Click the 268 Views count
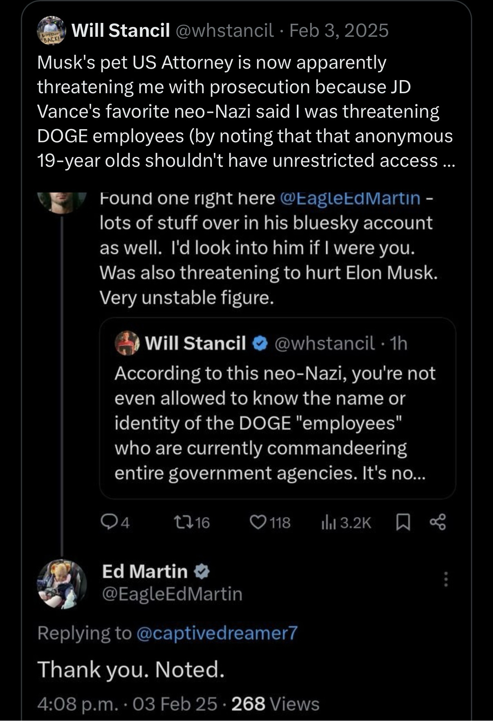The width and height of the screenshot is (493, 721). 275,704
